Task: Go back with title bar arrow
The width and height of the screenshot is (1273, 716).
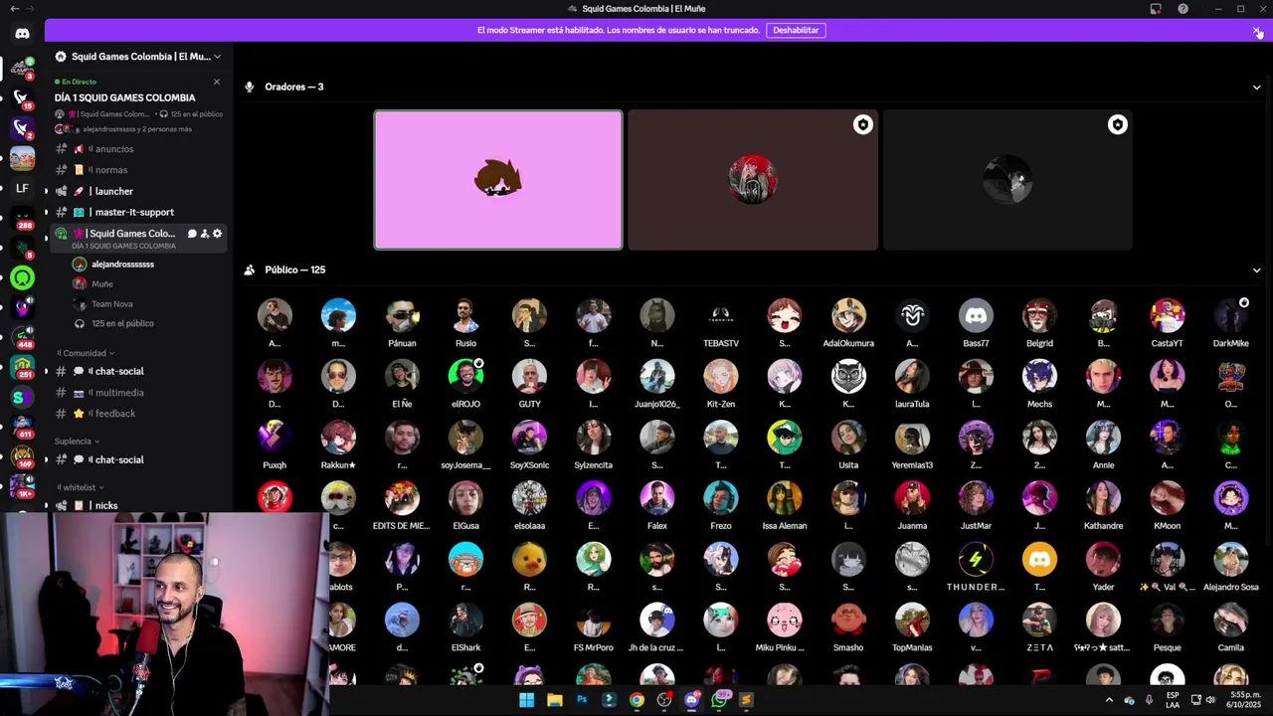Action: pos(14,9)
